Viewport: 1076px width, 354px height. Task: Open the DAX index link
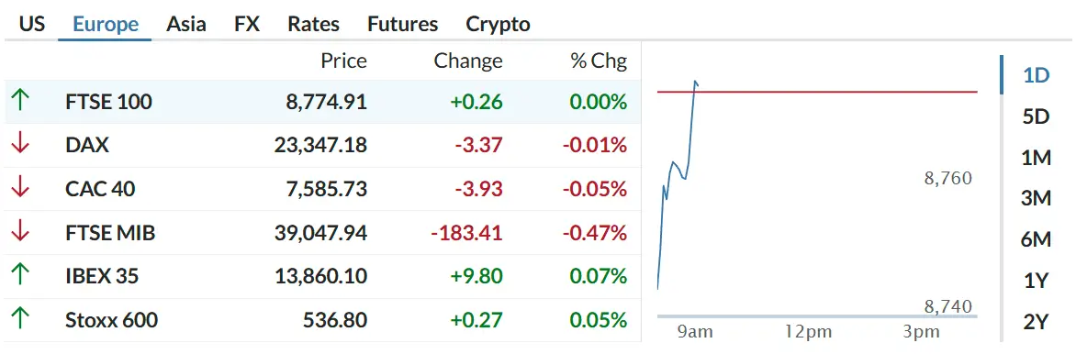point(87,146)
